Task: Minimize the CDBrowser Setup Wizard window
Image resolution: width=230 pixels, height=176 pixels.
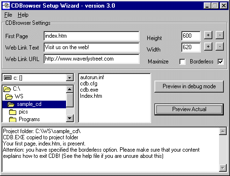Action: coord(208,6)
